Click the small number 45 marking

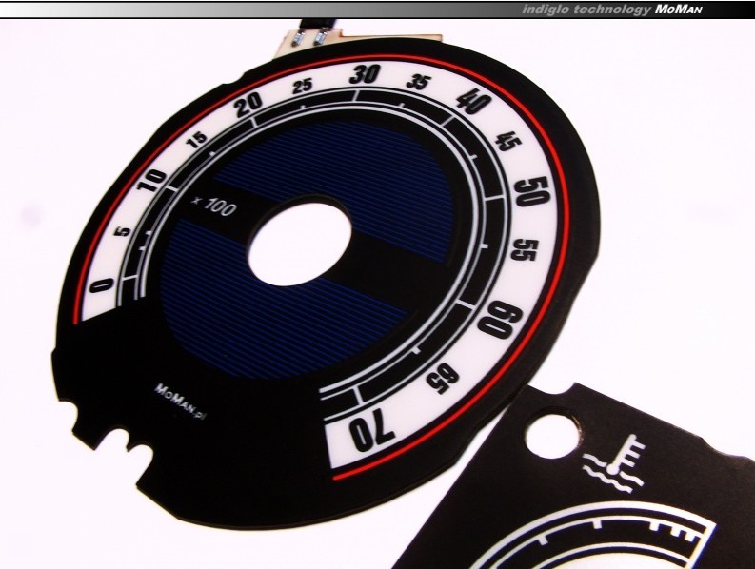506,143
